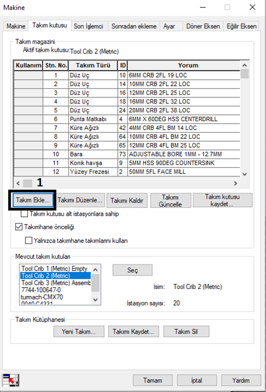Uncheck the 'Takımhane önceliği' checkbox

[x=19, y=227]
